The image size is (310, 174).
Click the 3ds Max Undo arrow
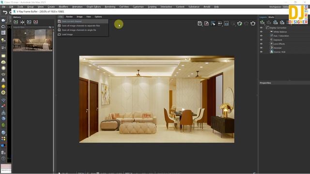[x=5, y=13]
